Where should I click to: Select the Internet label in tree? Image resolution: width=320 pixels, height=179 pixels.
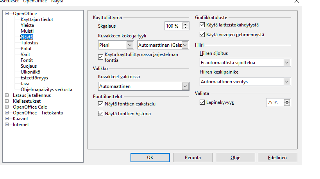point(21,125)
